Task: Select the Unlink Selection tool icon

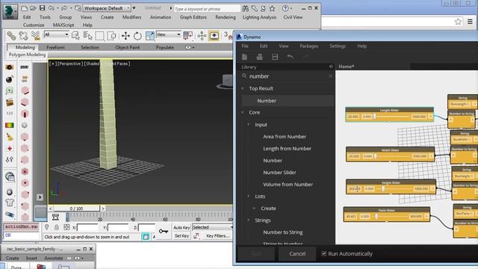Action: click(x=23, y=36)
